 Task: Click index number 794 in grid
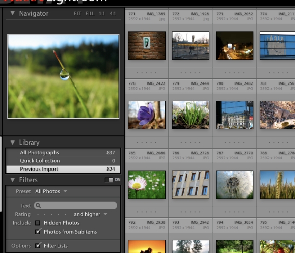click(x=220, y=222)
